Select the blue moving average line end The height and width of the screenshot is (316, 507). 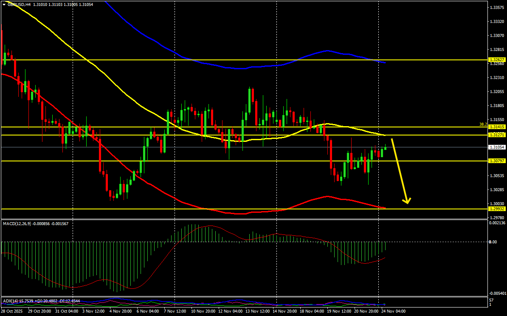[383, 62]
